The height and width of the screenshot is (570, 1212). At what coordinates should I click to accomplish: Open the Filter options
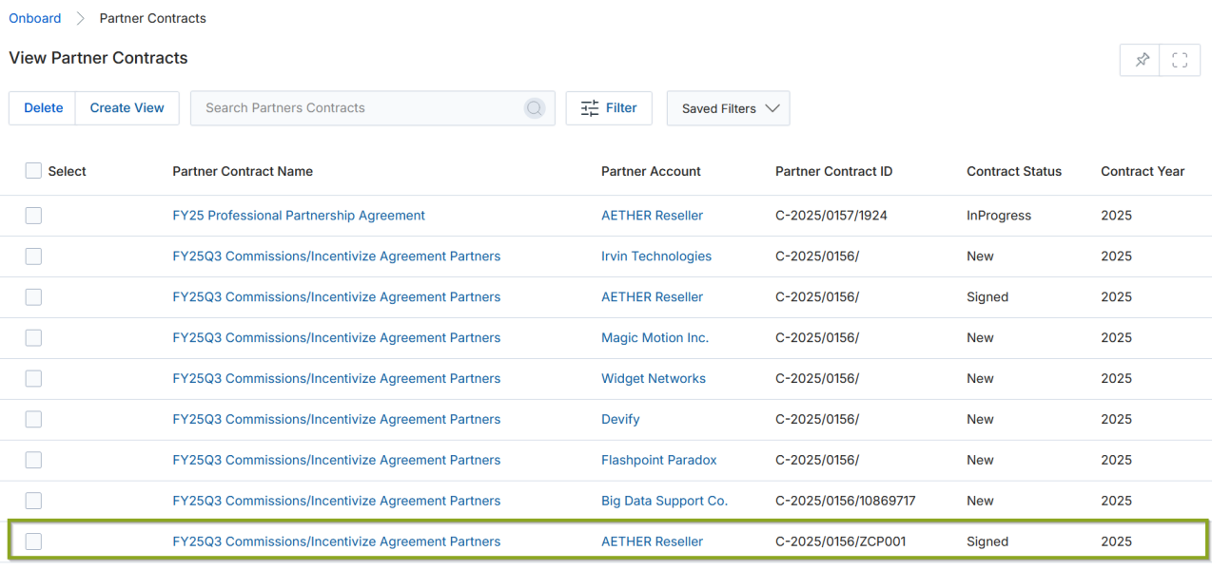pyautogui.click(x=609, y=108)
